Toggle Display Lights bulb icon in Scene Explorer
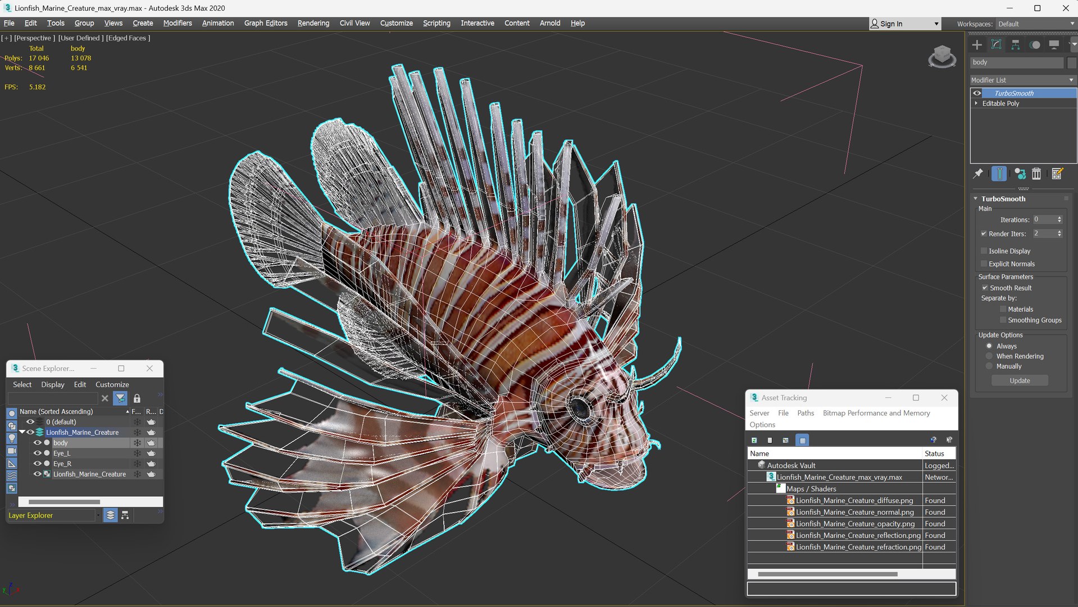Viewport: 1078px width, 607px height. coord(12,438)
